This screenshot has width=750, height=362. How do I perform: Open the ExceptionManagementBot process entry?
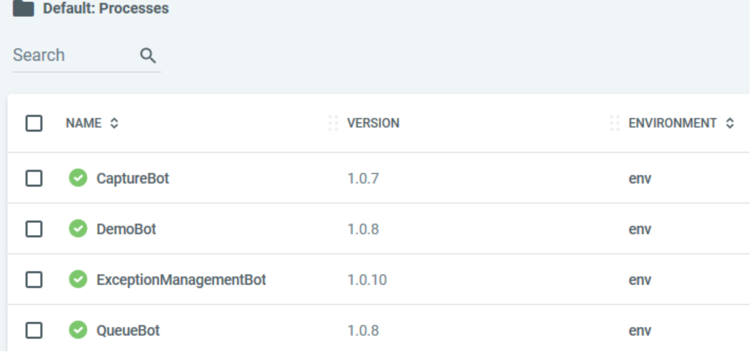pyautogui.click(x=181, y=280)
